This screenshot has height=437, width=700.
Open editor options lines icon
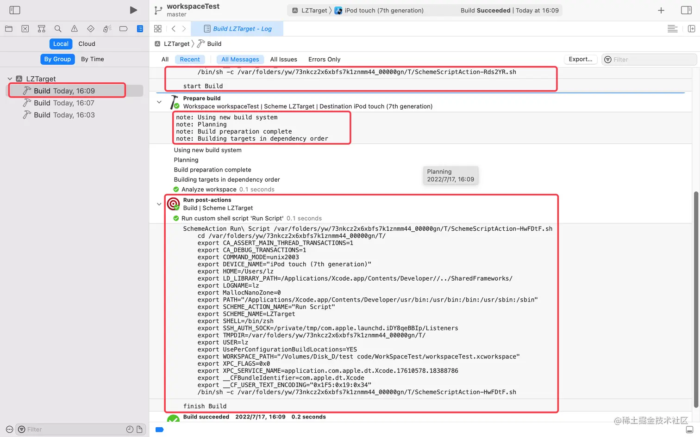click(x=673, y=29)
